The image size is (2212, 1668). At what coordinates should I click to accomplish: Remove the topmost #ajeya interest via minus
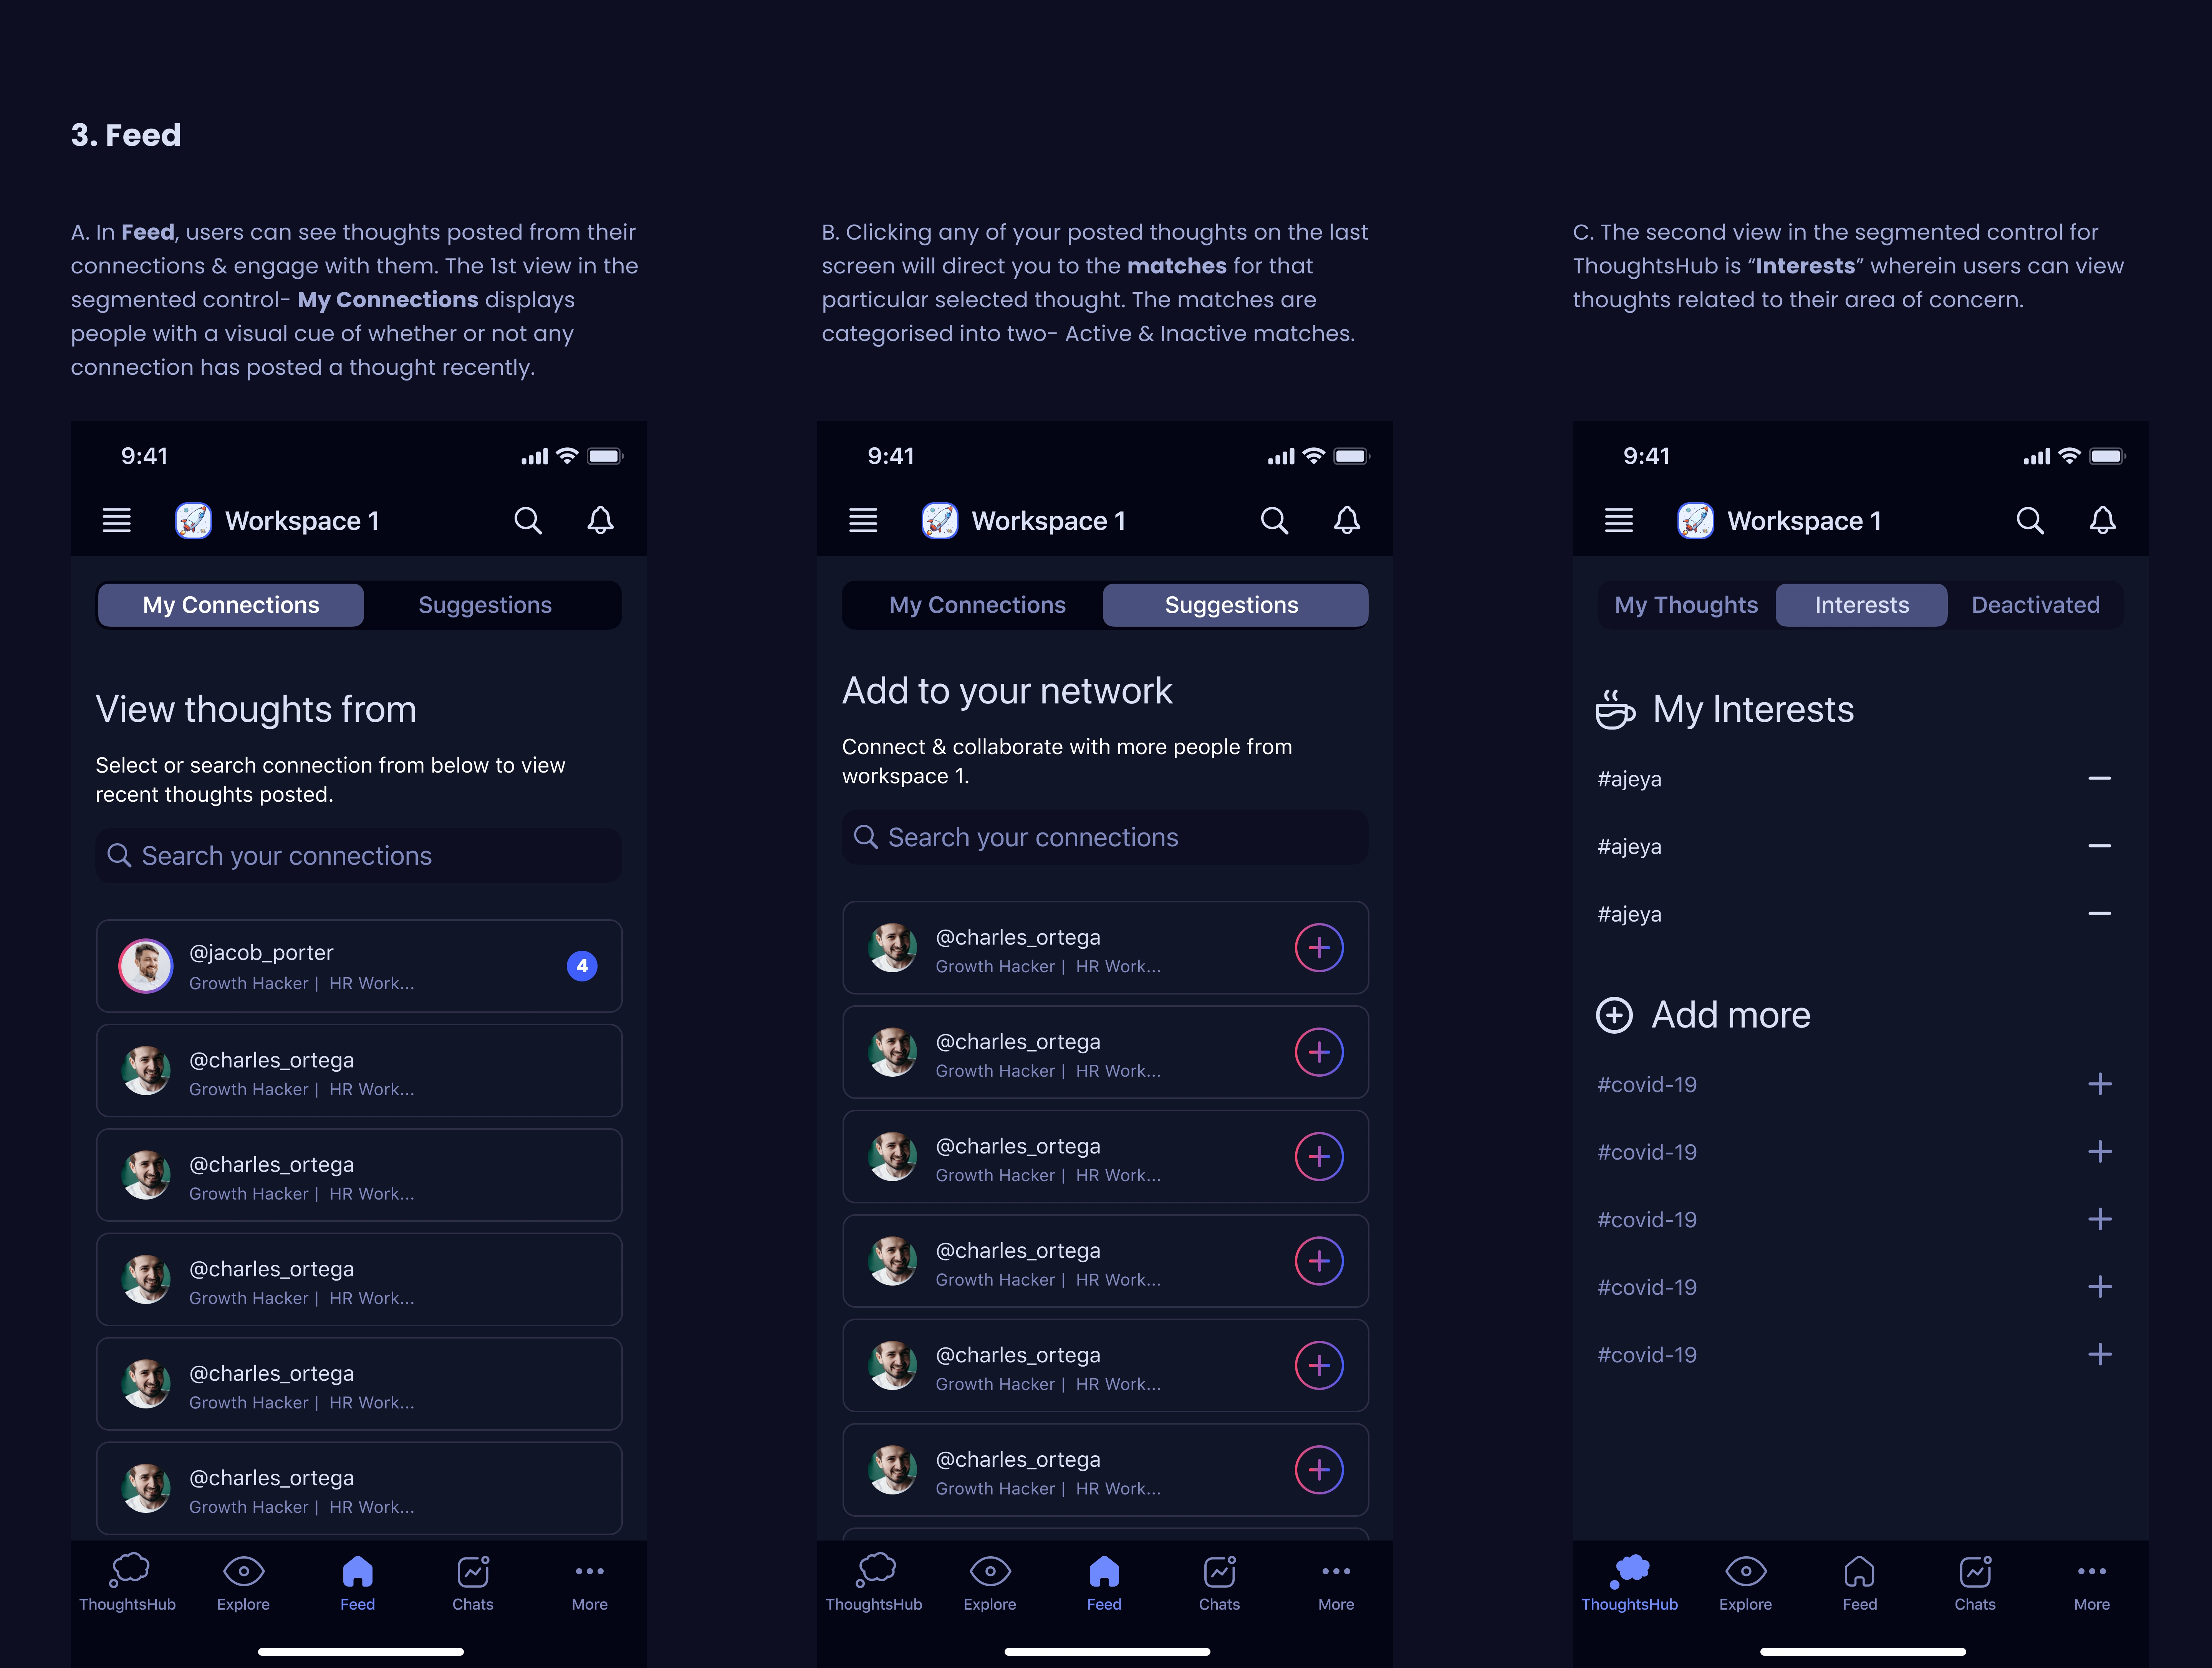click(2099, 778)
